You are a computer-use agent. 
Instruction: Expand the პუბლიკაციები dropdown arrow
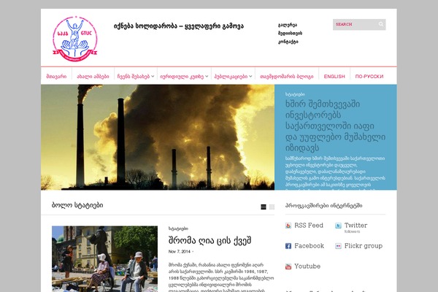(250, 76)
